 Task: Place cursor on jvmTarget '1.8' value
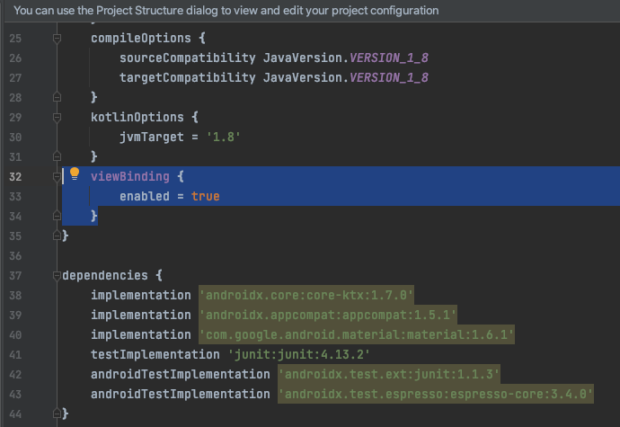pos(224,138)
